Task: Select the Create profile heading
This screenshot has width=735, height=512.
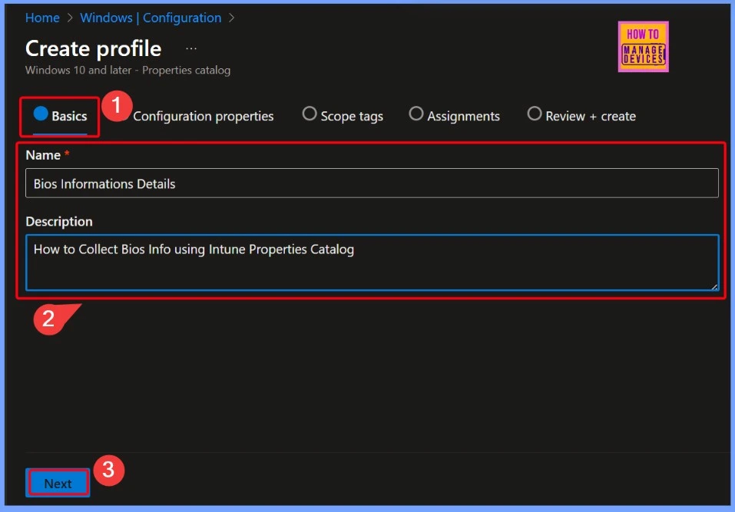Action: 93,48
